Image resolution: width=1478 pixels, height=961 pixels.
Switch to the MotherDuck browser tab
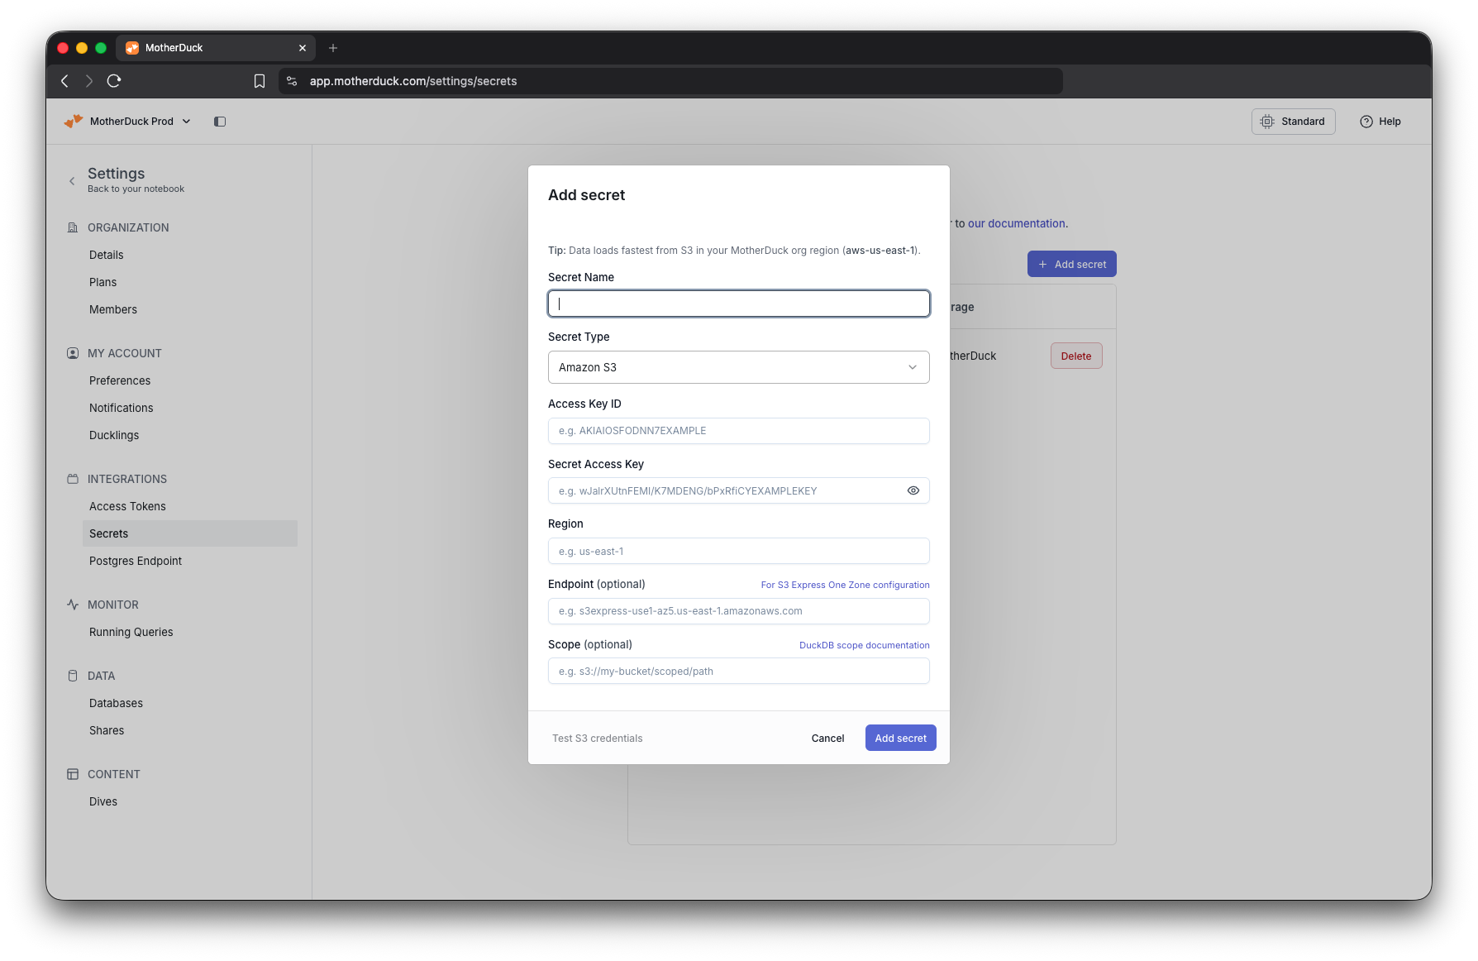coord(198,47)
